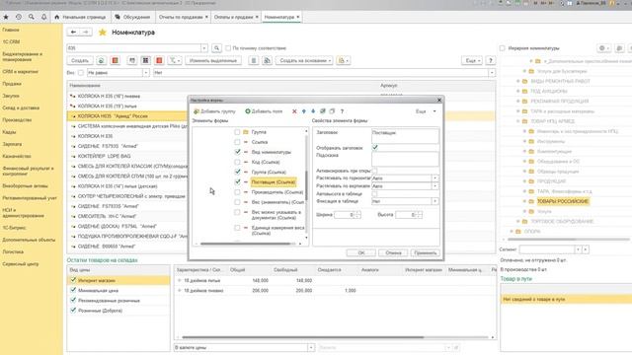
Task: Click Добавить группу in form settings
Action: 214,111
